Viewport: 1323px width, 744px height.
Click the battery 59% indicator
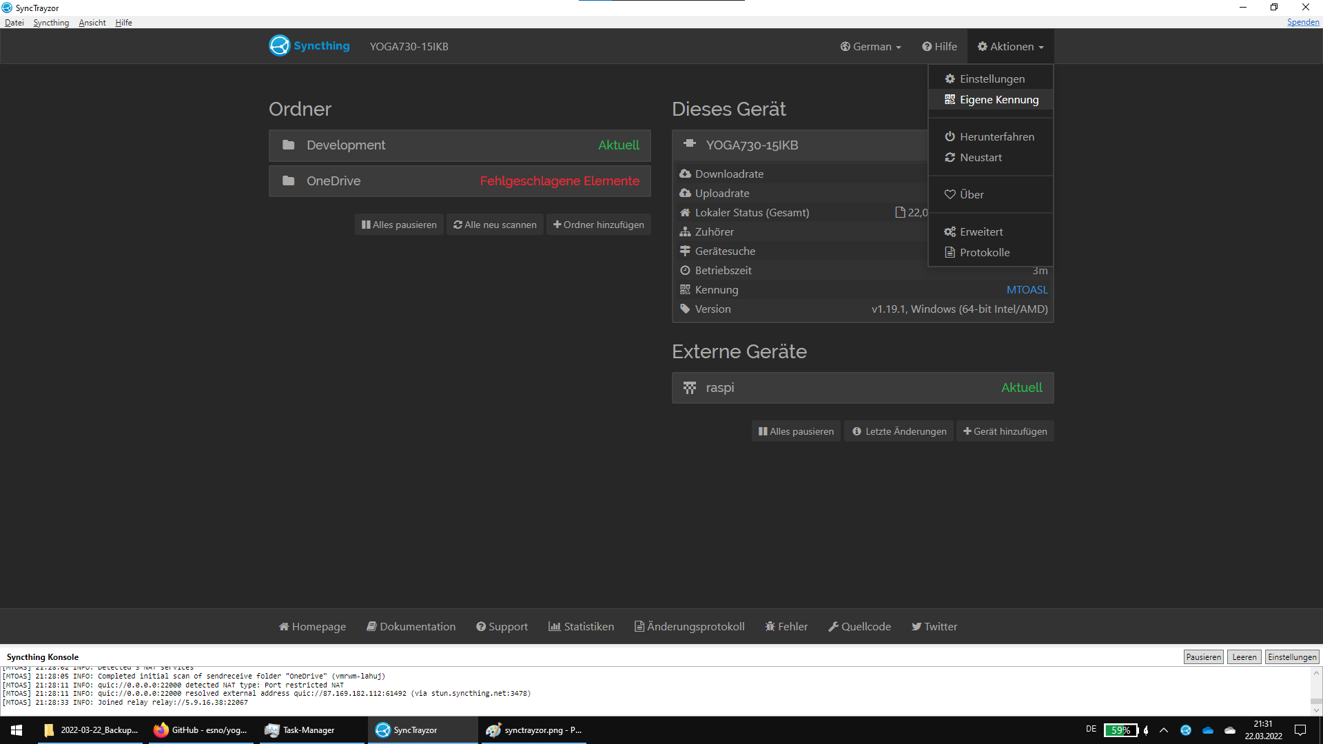1120,730
